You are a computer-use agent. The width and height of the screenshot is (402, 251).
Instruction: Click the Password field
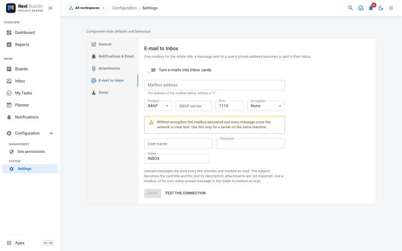pos(251,144)
